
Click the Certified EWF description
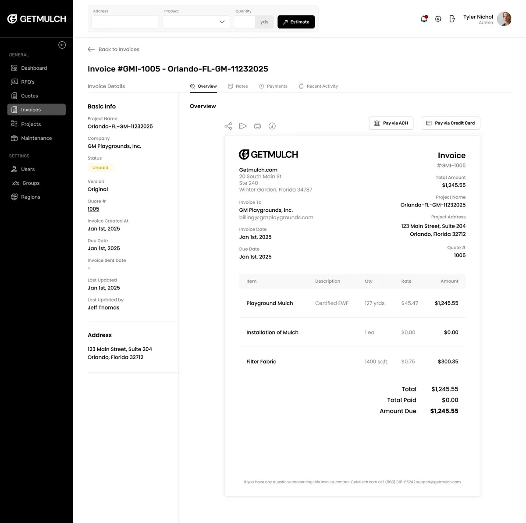tap(332, 303)
